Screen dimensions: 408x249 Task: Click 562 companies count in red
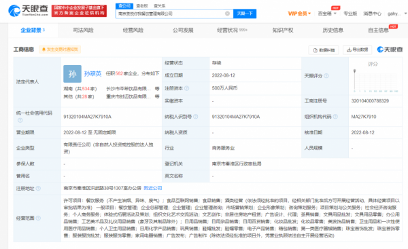pyautogui.click(x=119, y=74)
